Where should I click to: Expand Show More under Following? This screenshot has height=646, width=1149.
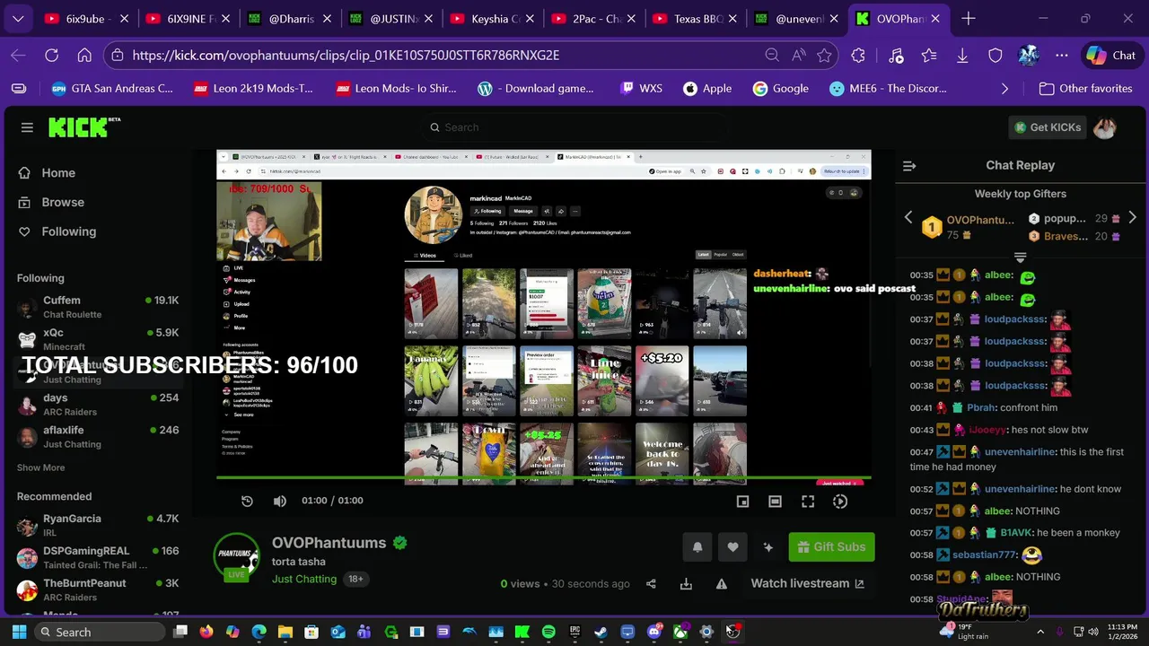pyautogui.click(x=40, y=467)
